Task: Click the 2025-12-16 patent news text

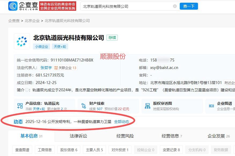Action: [x=68, y=122]
